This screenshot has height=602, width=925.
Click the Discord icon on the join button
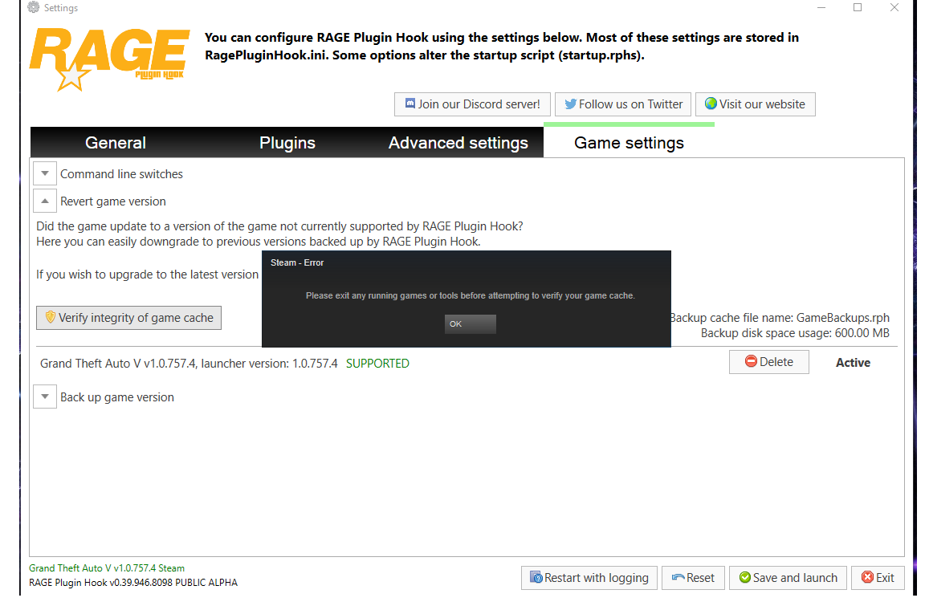coord(410,104)
